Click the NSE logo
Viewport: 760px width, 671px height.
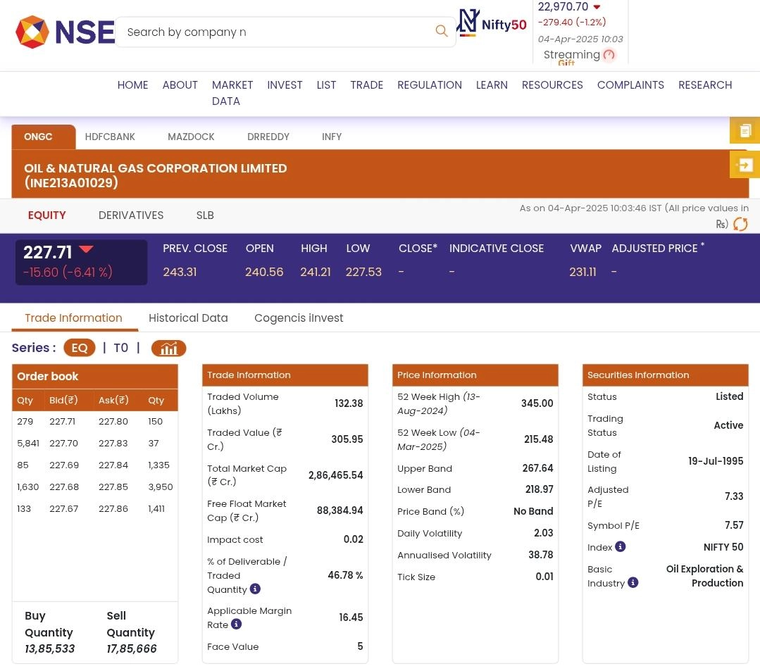pyautogui.click(x=65, y=32)
